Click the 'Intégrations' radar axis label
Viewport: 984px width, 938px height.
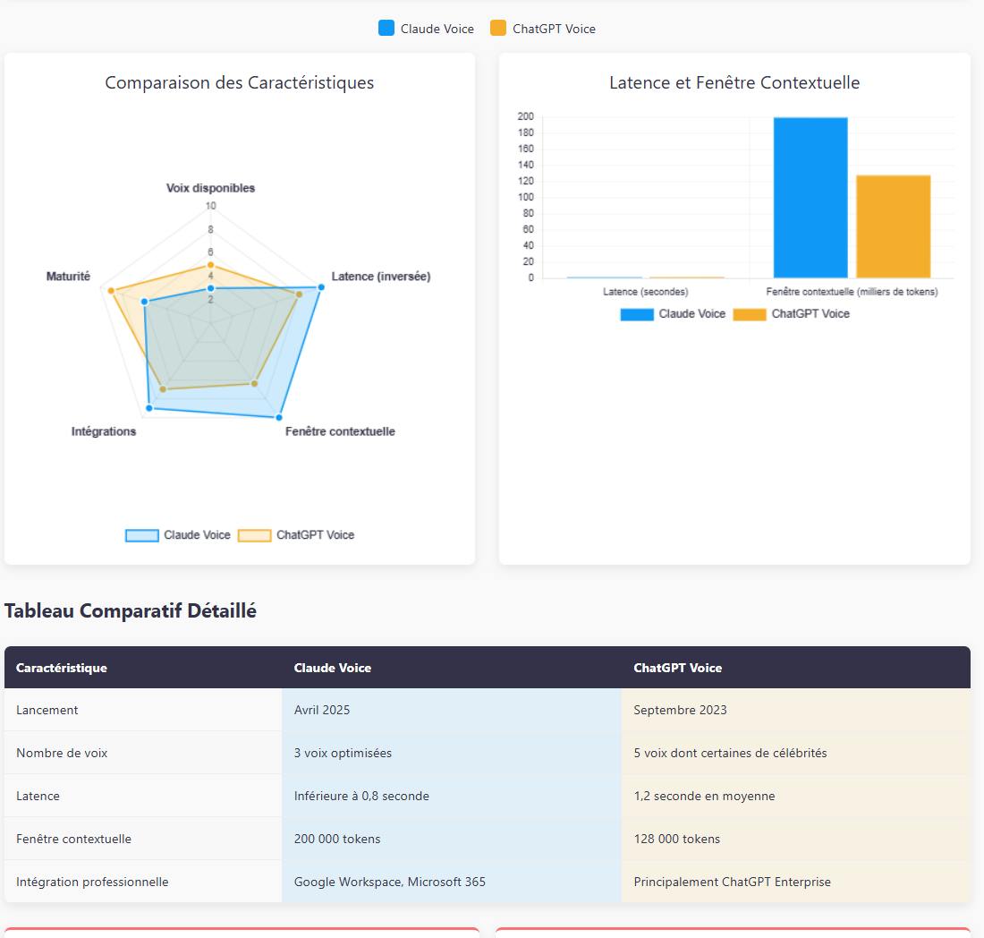(104, 431)
